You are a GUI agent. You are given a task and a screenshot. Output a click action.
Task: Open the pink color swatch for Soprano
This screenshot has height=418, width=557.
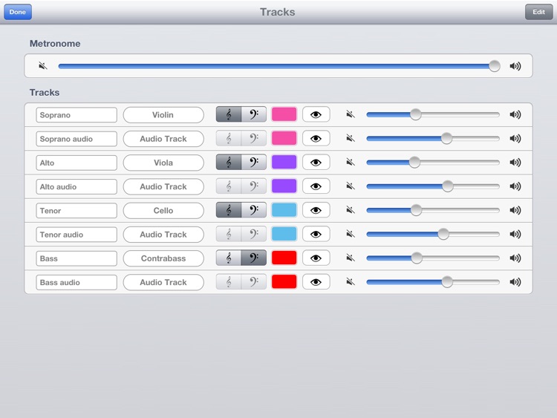[x=284, y=114]
